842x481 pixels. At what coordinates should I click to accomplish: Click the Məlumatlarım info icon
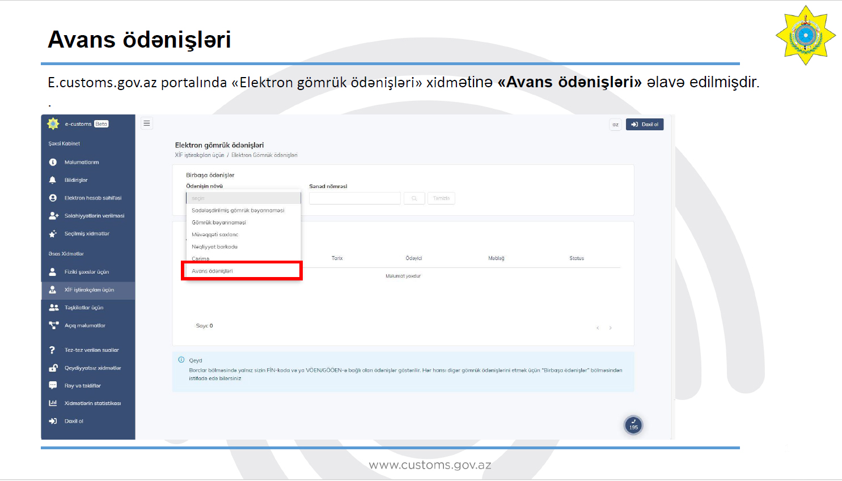pyautogui.click(x=53, y=162)
